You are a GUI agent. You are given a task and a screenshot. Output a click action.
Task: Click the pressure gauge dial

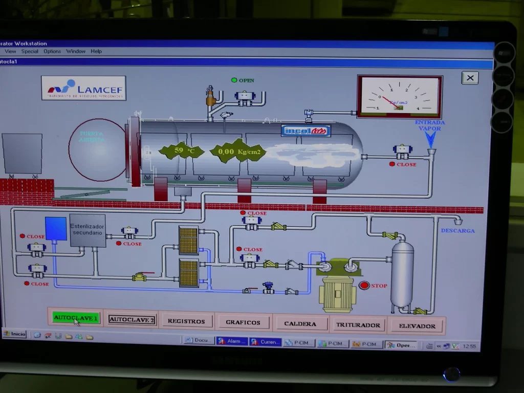click(x=399, y=97)
